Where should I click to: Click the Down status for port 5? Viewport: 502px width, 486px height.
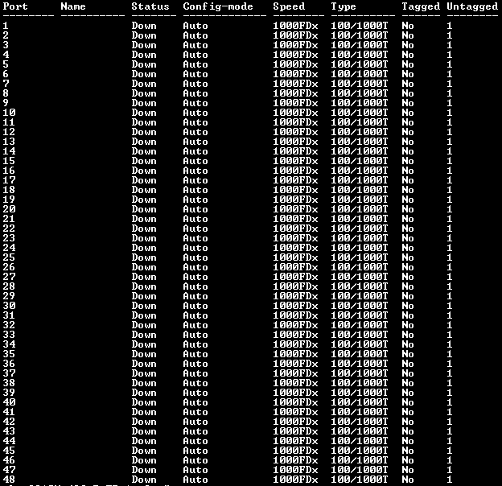[144, 64]
